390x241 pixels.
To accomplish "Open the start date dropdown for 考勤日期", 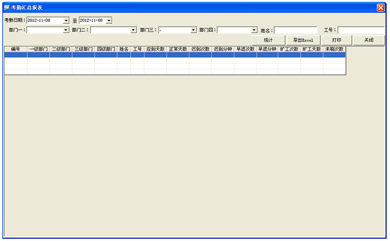I will (x=66, y=20).
